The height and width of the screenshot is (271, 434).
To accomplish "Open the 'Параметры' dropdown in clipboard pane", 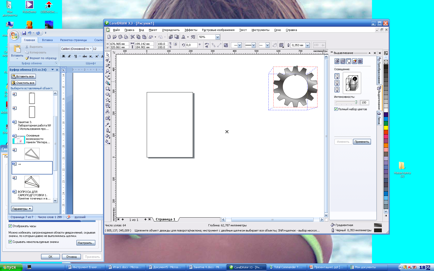I will tap(22, 209).
